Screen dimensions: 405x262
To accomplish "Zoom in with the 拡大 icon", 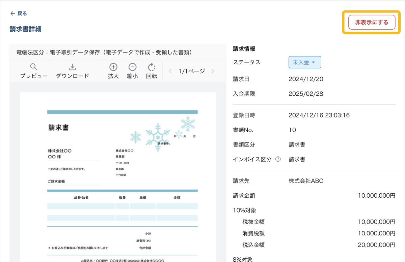I will (113, 67).
